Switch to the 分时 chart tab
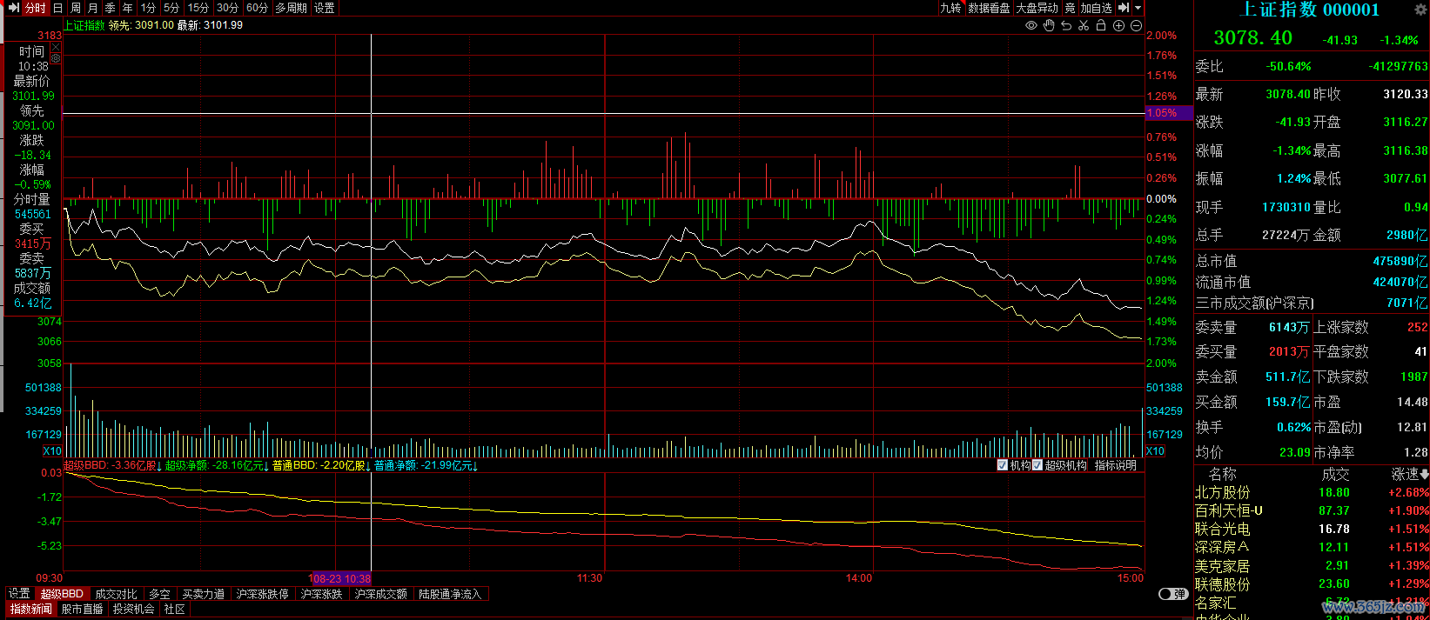The height and width of the screenshot is (620, 1430). coord(36,8)
